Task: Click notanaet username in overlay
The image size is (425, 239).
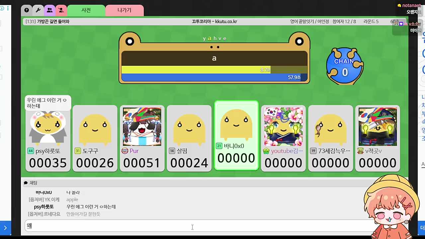Action: point(412,6)
